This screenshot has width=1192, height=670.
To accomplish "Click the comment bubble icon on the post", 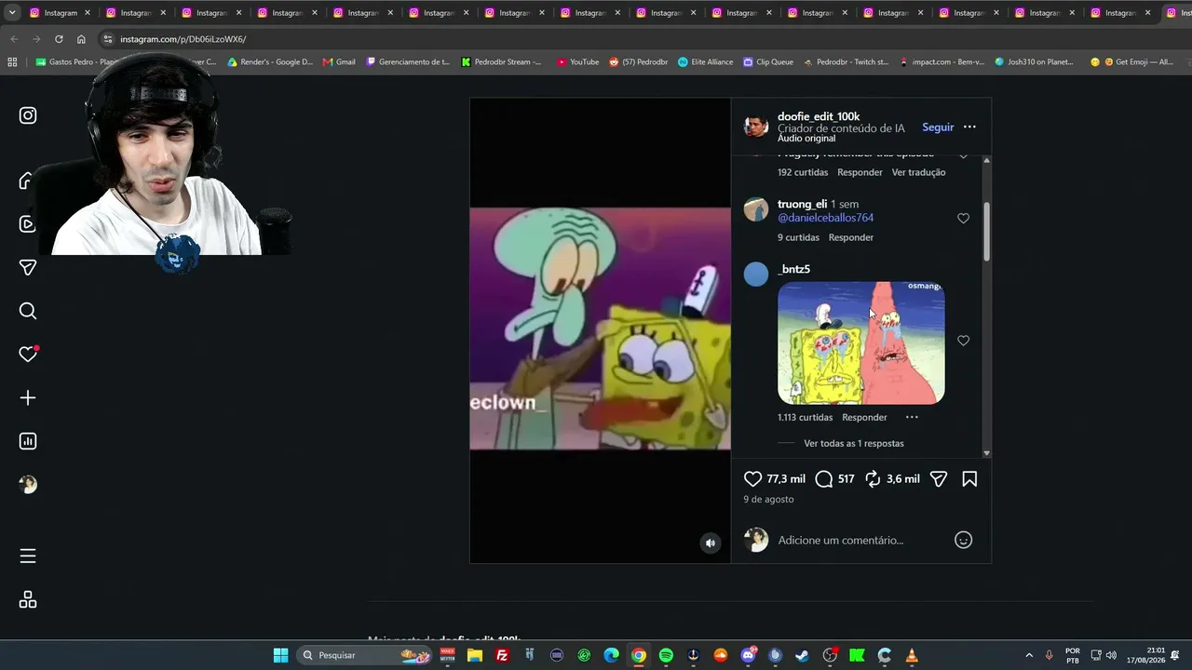I will pos(824,479).
